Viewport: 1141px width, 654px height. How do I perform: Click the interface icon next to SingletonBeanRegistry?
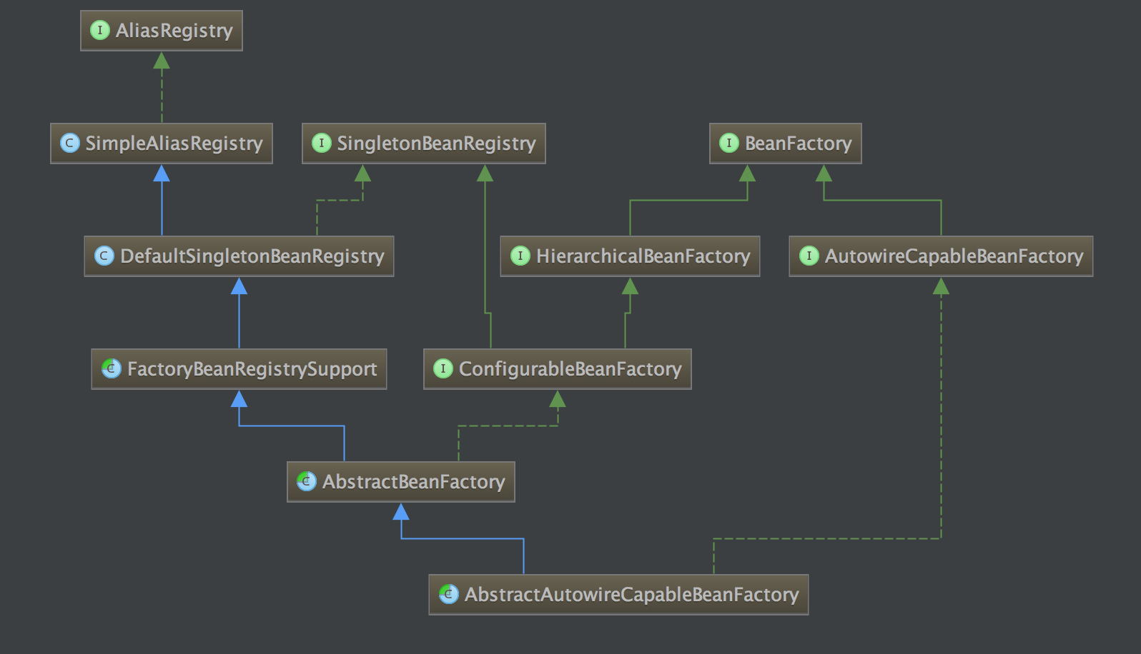[321, 143]
